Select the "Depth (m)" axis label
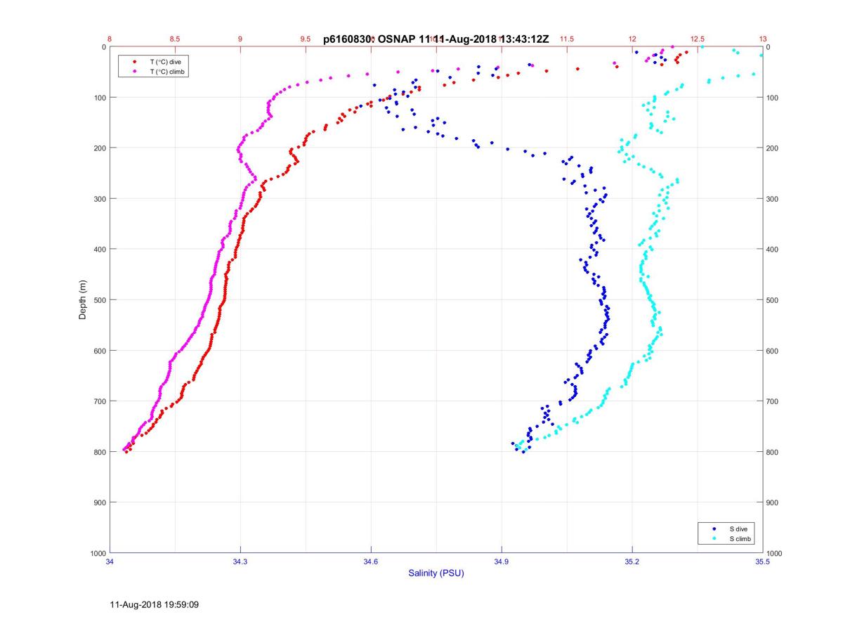843x622 pixels. 82,299
